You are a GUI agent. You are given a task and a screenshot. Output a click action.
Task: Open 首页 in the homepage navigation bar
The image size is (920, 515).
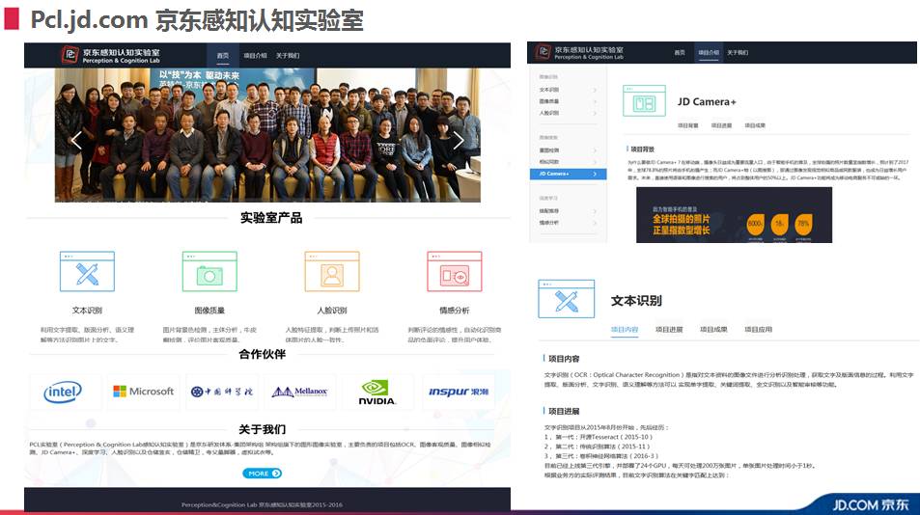point(223,56)
